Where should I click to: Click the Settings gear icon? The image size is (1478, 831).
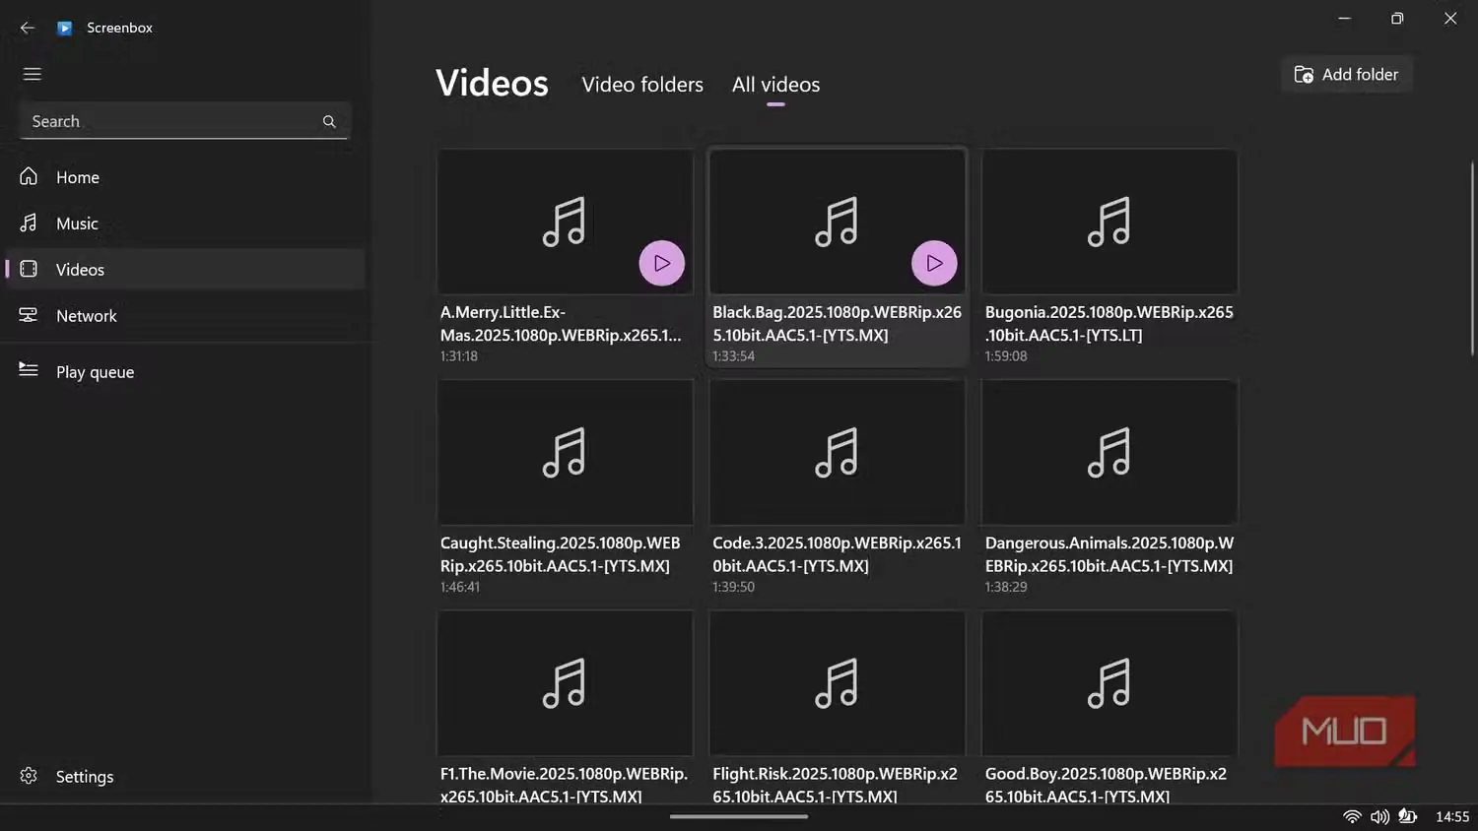tap(29, 776)
